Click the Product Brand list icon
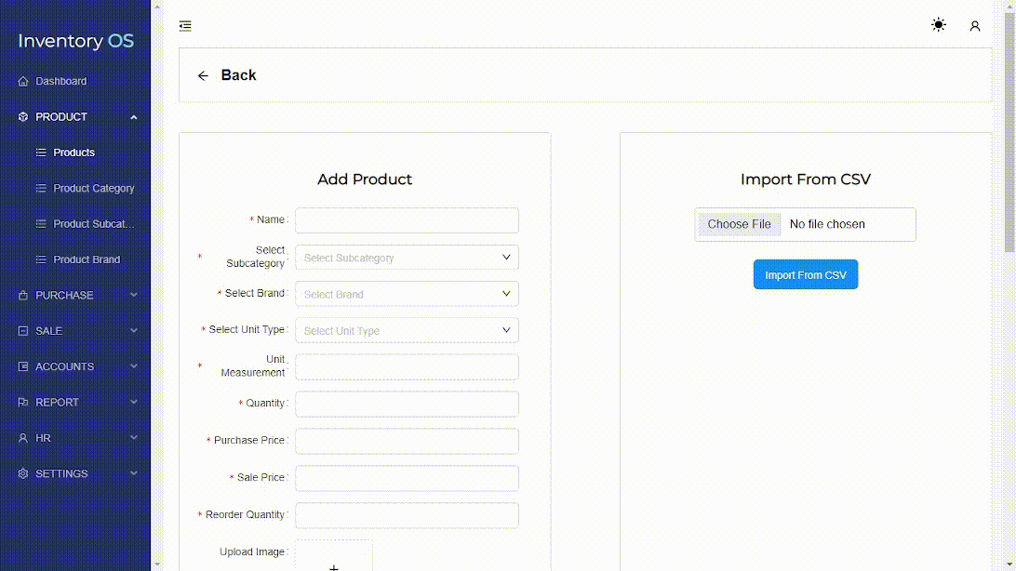The height and width of the screenshot is (571, 1016). pyautogui.click(x=41, y=259)
